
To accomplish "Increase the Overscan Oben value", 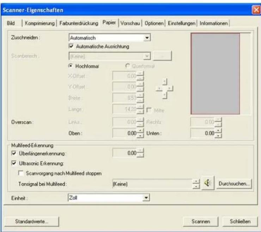I will coord(140,131).
